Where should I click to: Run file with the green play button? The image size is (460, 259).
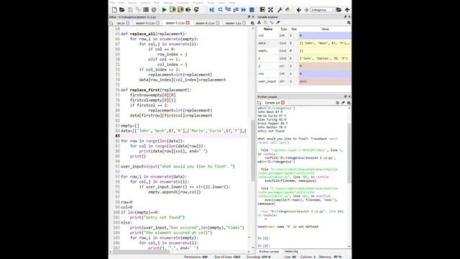pos(165,10)
